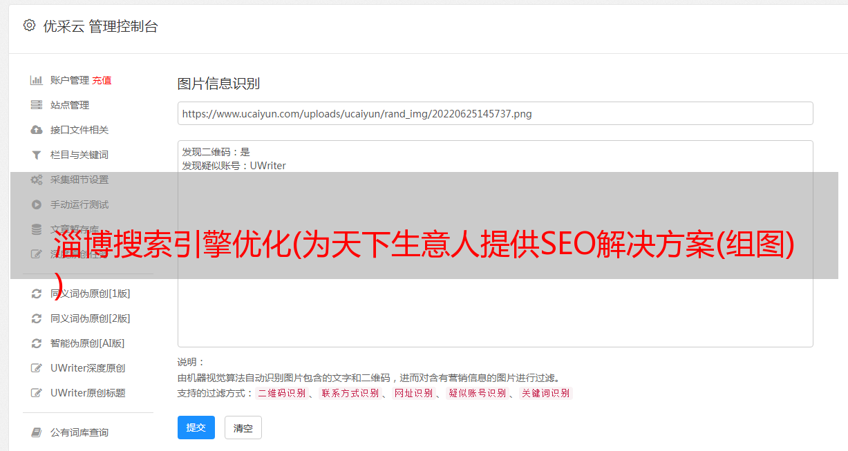This screenshot has width=848, height=451.
Task: Click the 关键词识别 filter tag
Action: (x=546, y=393)
